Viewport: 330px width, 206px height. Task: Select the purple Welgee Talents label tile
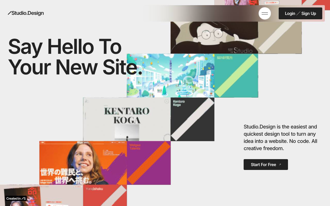(x=149, y=163)
